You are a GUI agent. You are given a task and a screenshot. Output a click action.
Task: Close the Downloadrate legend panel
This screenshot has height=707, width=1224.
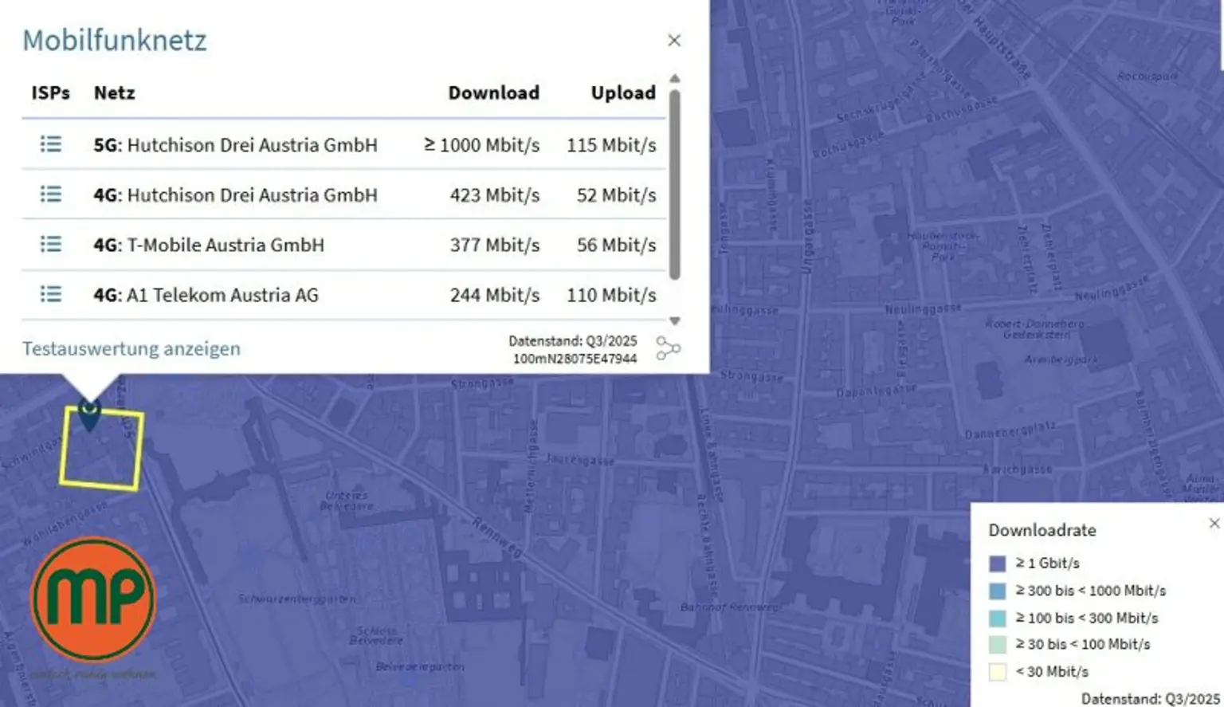coord(1214,524)
